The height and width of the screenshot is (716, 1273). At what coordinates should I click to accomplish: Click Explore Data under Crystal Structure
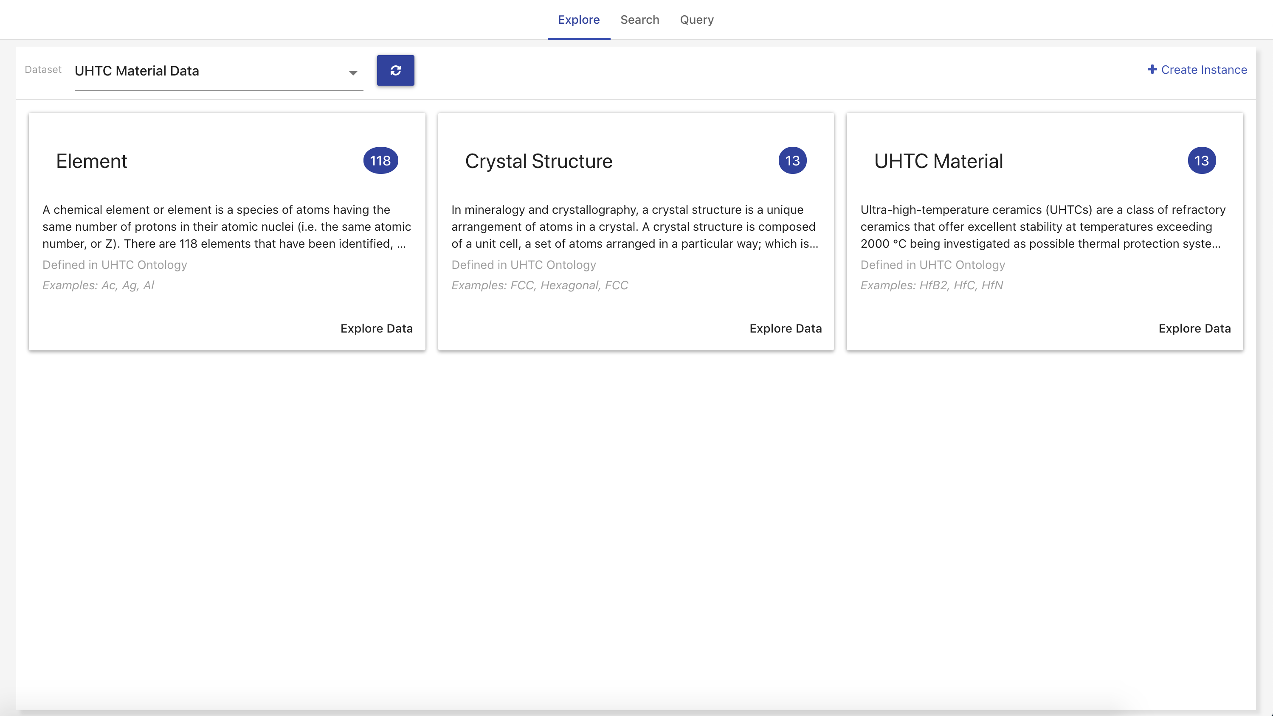786,328
